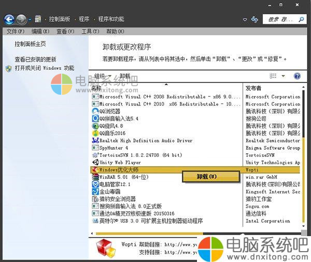Click the 卸载 toolbar button
Viewport: 311px width, 262px height.
125,76
